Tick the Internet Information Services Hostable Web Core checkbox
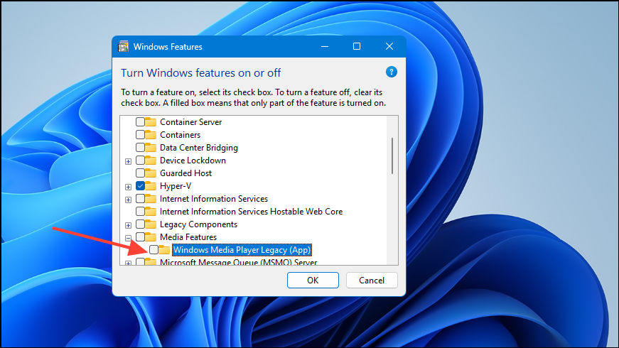The image size is (619, 348). tap(140, 212)
